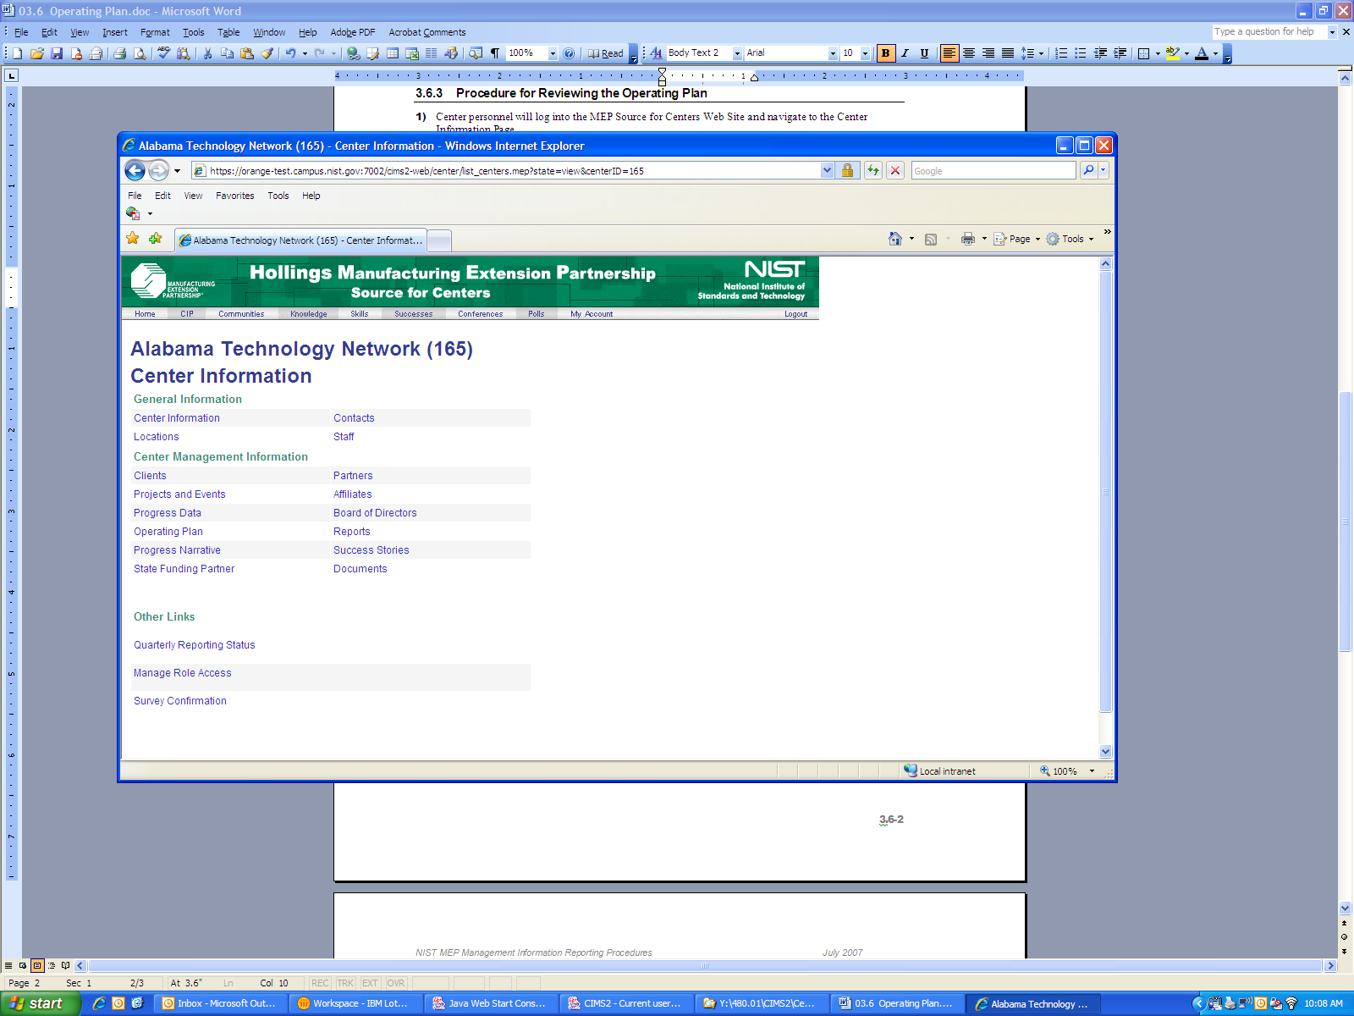Open the Acrobat Comments menu in Word
This screenshot has height=1016, width=1354.
[x=427, y=32]
